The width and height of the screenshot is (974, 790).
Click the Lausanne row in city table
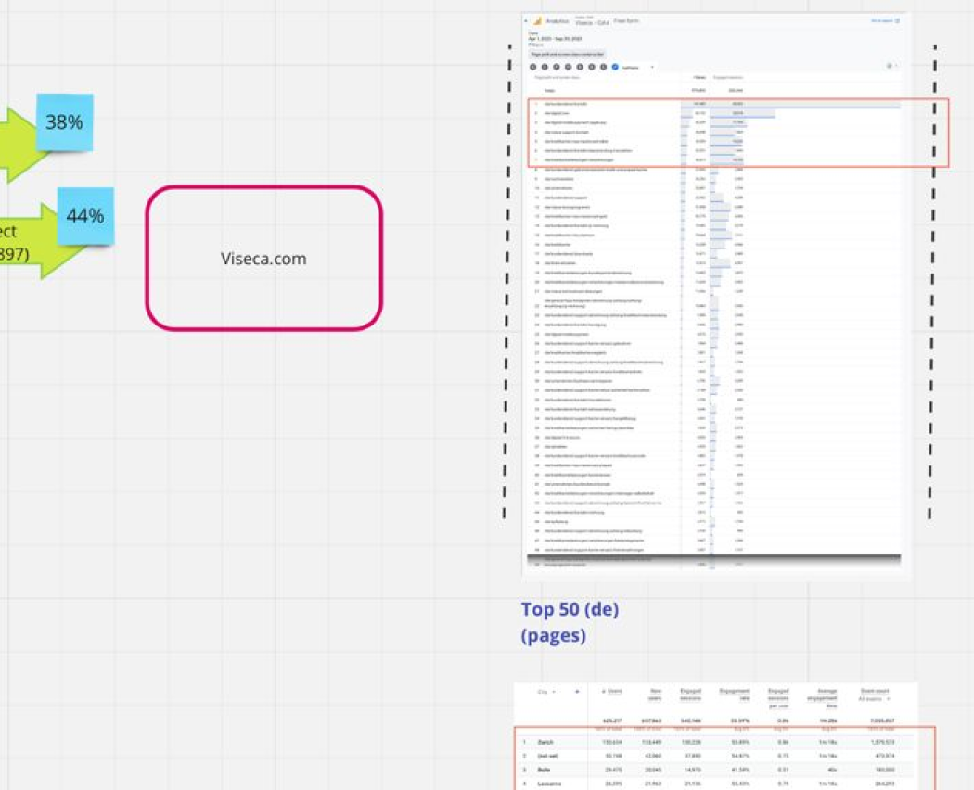point(715,784)
